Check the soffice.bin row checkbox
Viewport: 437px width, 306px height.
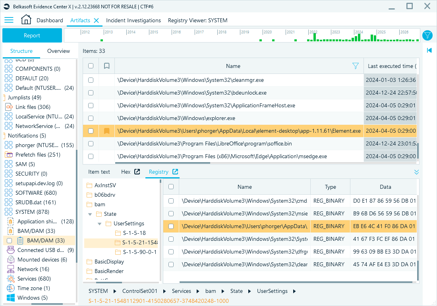91,143
